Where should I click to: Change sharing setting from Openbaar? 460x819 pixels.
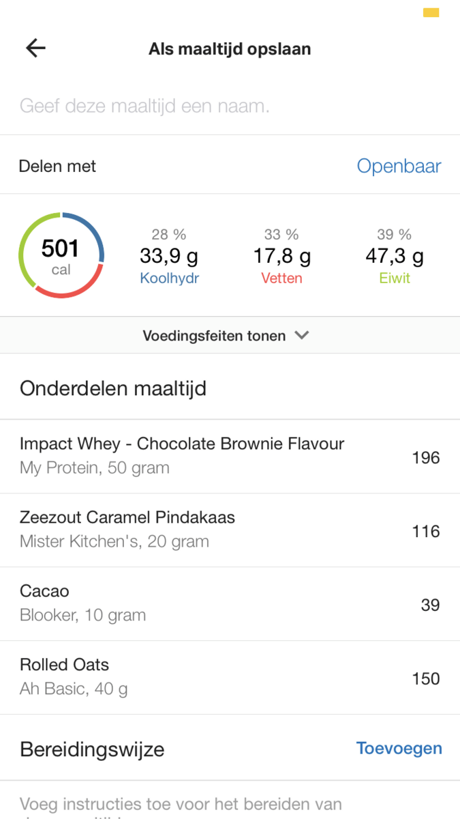[x=399, y=167]
